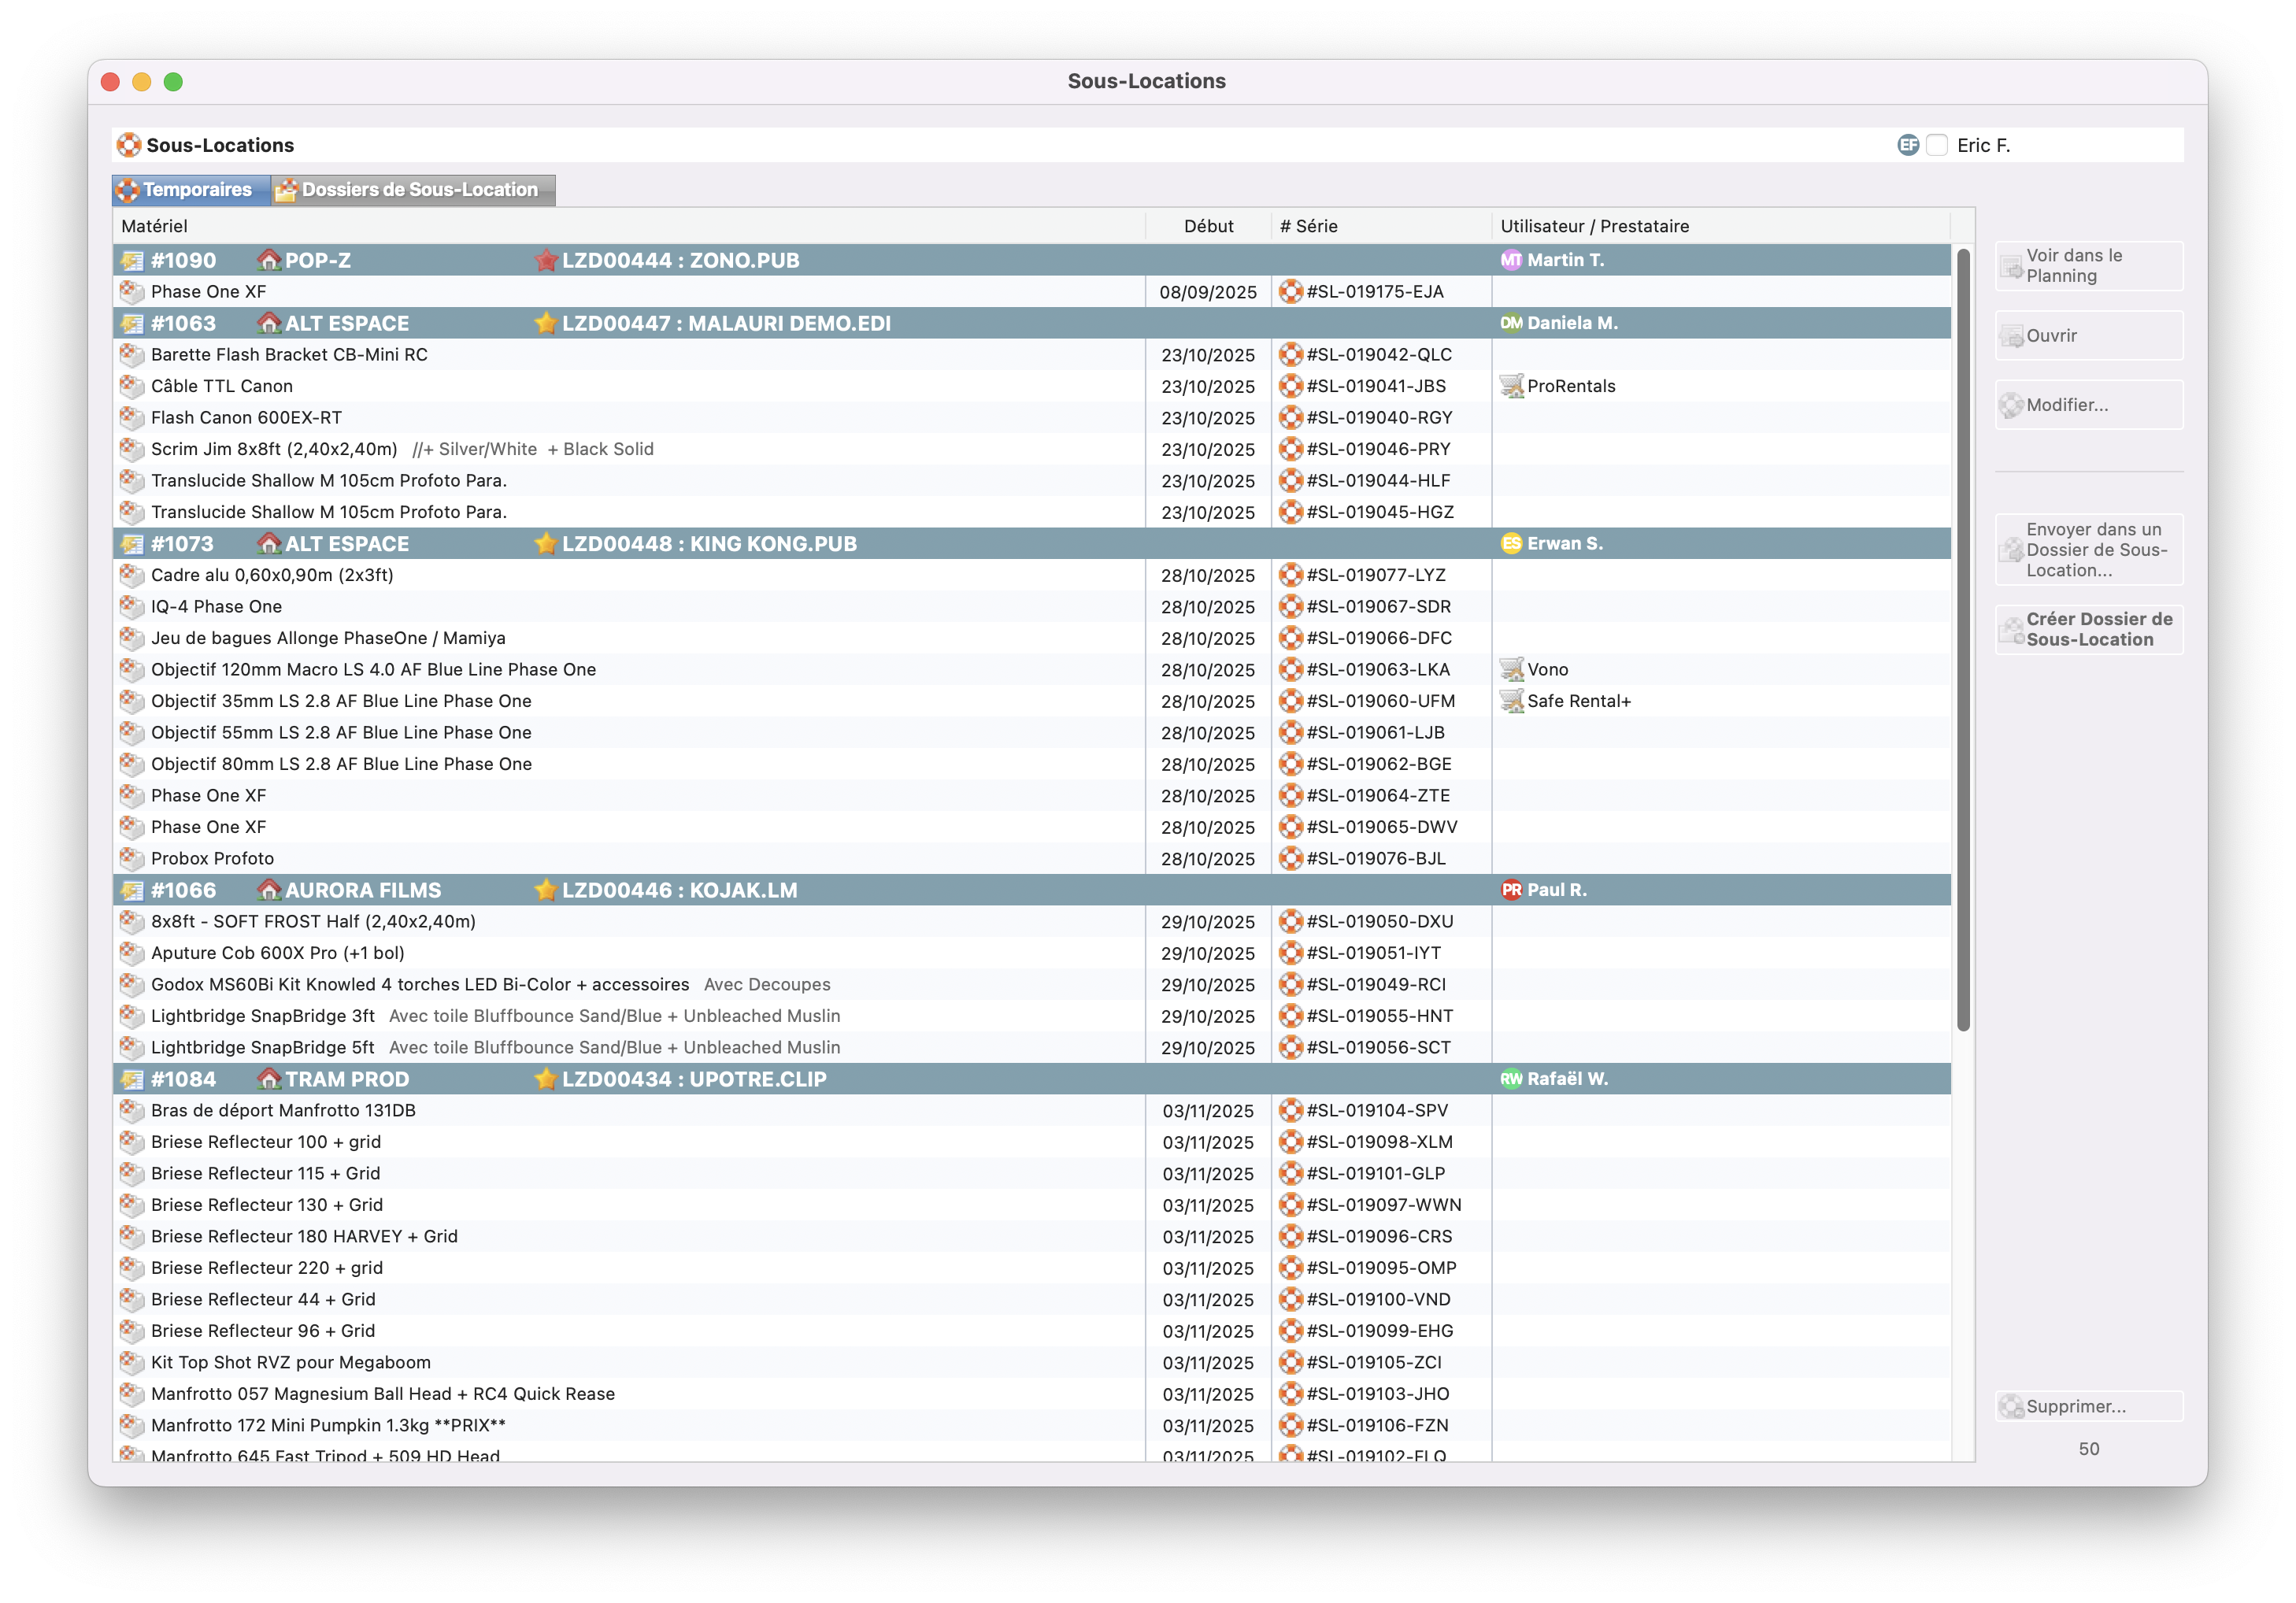Image resolution: width=2296 pixels, height=1603 pixels.
Task: Click the yellow star before LZD00448 KING KONG.PUB
Action: pos(545,544)
